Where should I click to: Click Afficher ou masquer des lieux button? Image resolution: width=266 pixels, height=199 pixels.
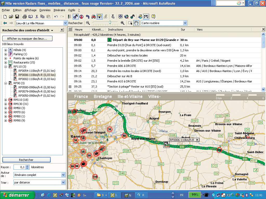click(27, 39)
